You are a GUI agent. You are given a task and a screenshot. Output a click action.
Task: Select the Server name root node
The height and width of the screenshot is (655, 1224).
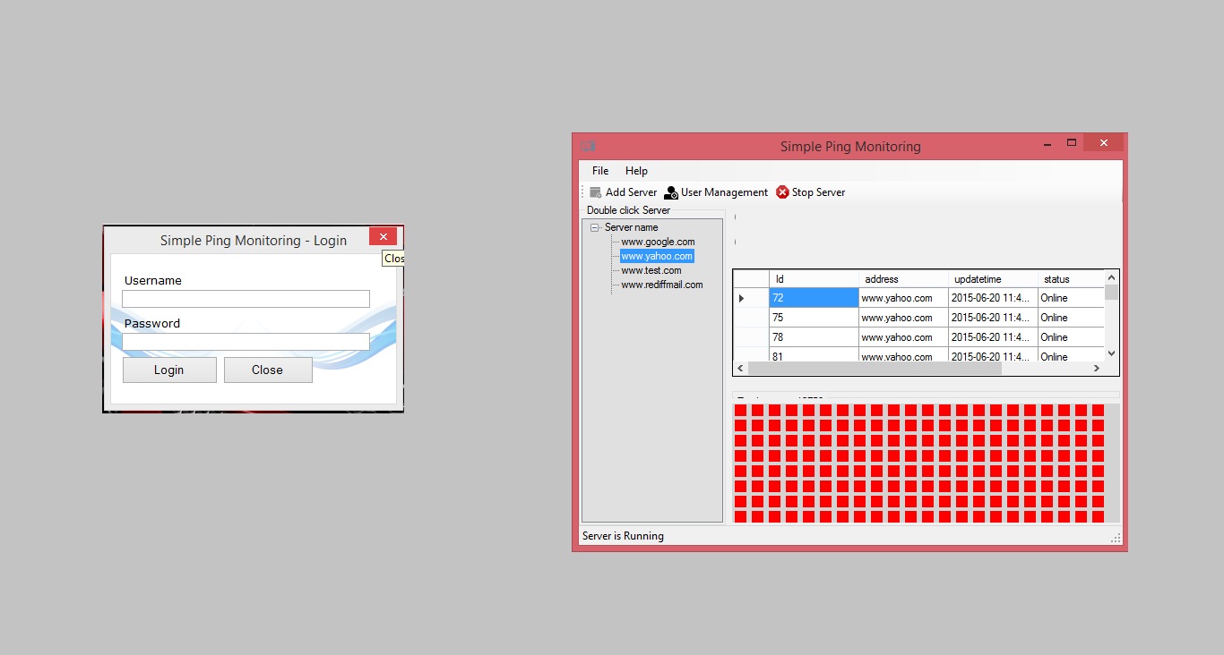click(631, 227)
